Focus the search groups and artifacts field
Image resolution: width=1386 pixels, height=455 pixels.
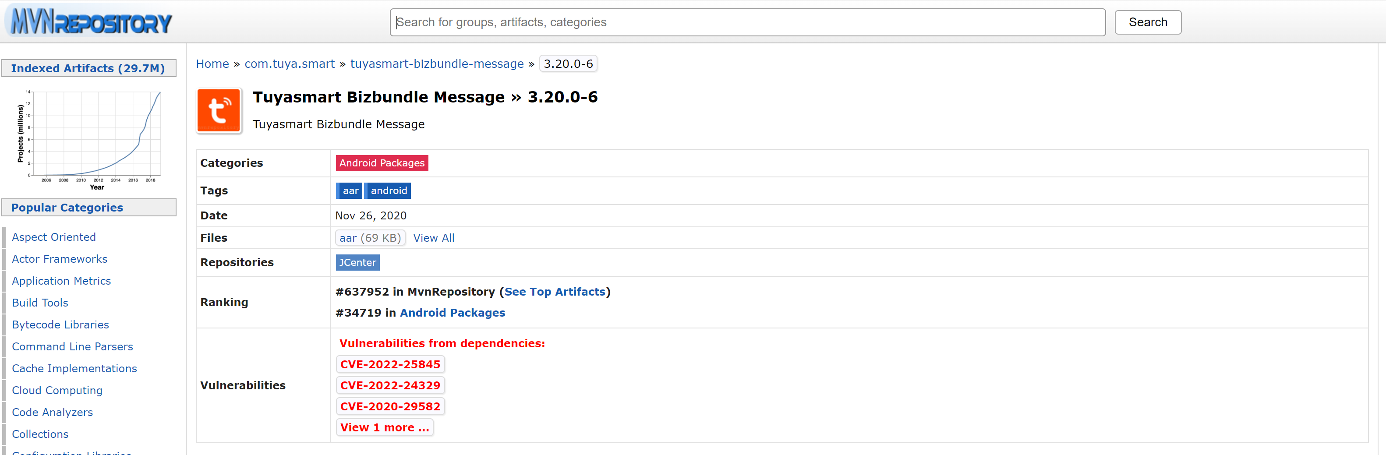[x=747, y=22]
